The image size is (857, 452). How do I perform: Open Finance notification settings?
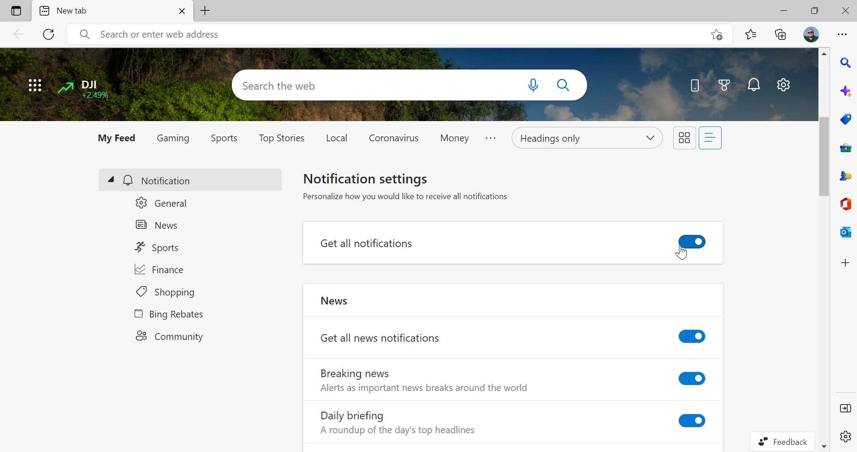160,270
